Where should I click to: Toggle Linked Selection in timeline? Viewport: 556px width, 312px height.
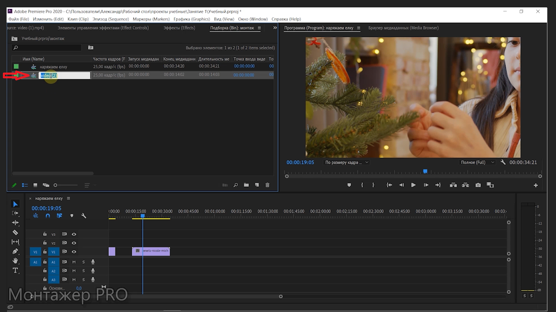tap(60, 216)
